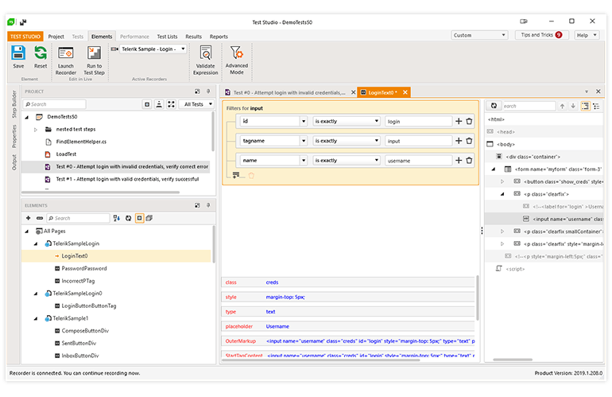
Task: Open the Reports tab
Action: (219, 37)
